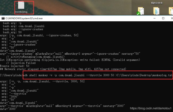Click the args line containing --throttle, 3000

(x=42, y=81)
